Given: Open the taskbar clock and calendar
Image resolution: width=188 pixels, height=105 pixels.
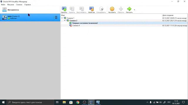Looking at the screenshot, I should (x=176, y=102).
